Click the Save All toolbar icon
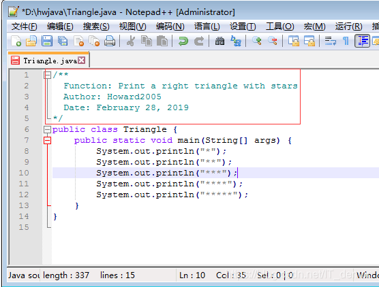 pyautogui.click(x=63, y=41)
